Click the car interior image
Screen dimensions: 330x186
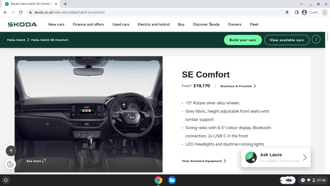pyautogui.click(x=88, y=114)
